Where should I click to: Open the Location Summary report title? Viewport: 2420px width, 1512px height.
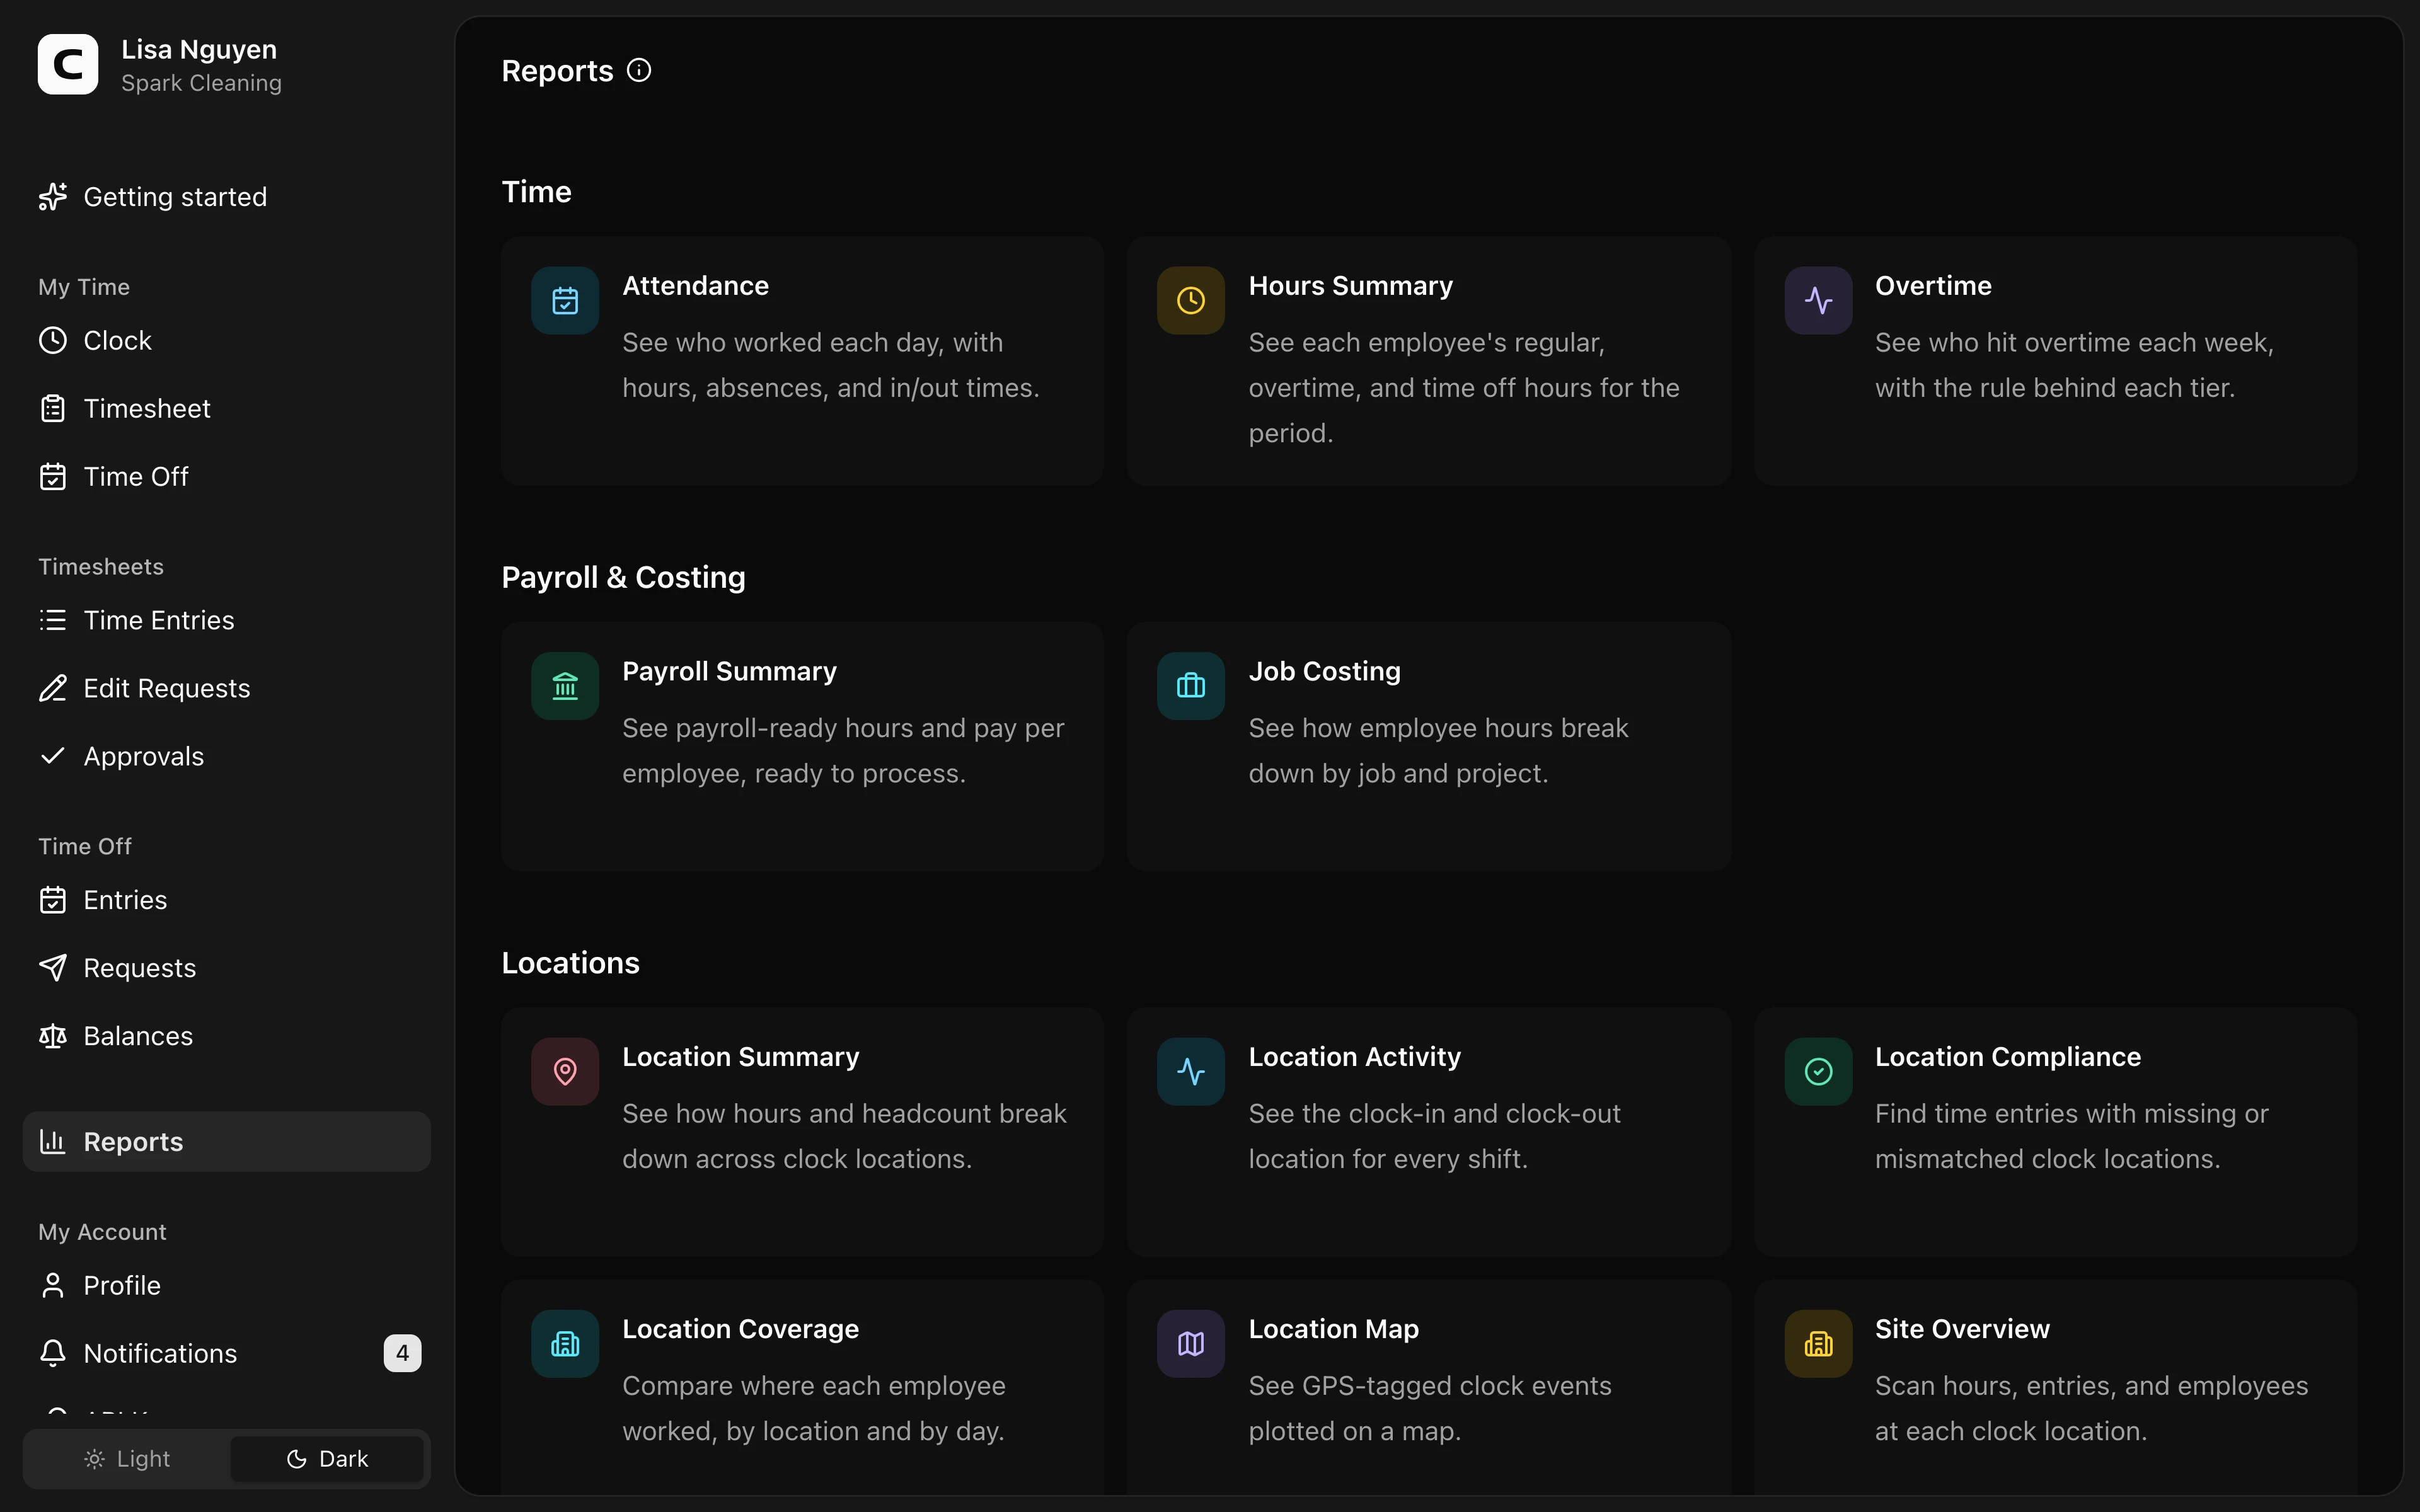[740, 1057]
